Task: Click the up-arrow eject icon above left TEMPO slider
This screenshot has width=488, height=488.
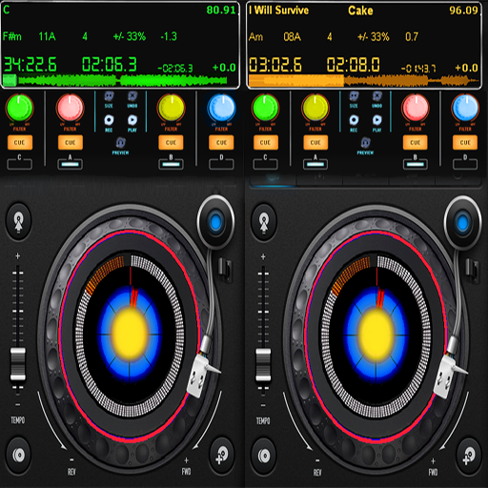Action: point(18,221)
